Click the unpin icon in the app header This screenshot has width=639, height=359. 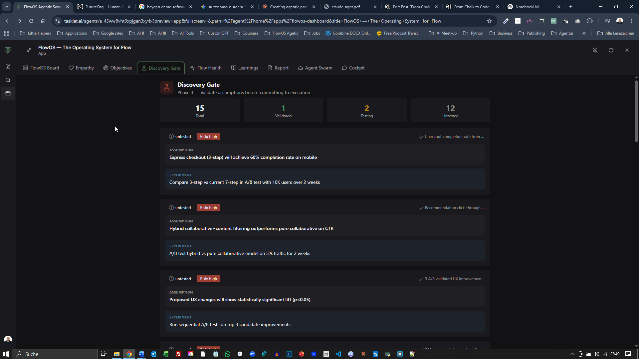595,50
